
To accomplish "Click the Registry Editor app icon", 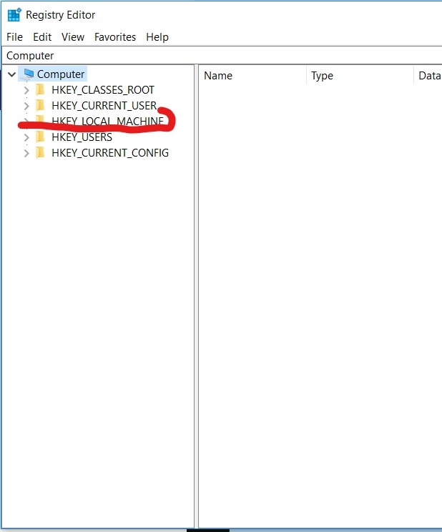I will [x=14, y=14].
